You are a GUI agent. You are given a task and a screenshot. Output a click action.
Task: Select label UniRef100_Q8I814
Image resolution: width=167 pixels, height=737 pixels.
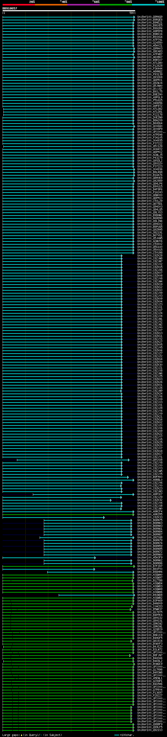150,641
